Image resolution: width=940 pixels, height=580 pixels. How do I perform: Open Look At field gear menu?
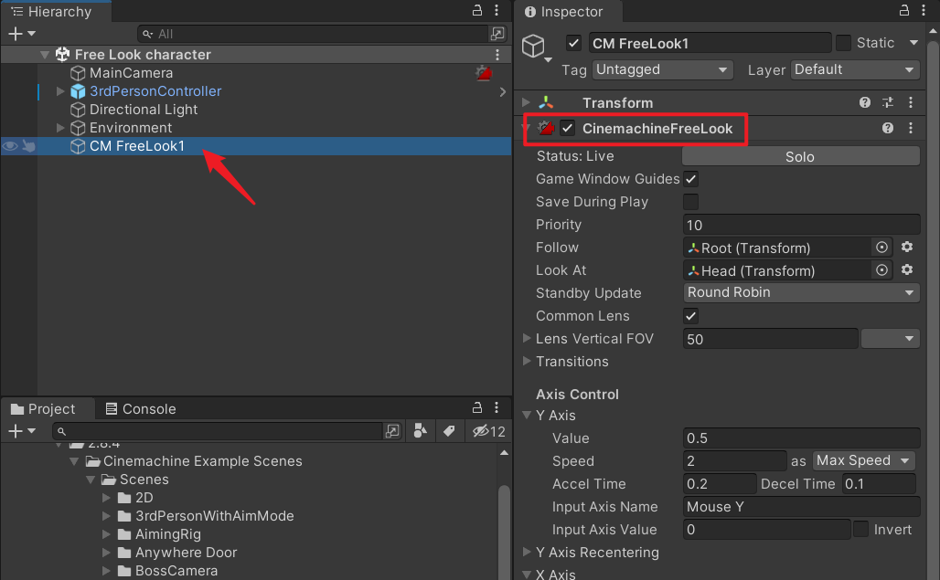(907, 269)
